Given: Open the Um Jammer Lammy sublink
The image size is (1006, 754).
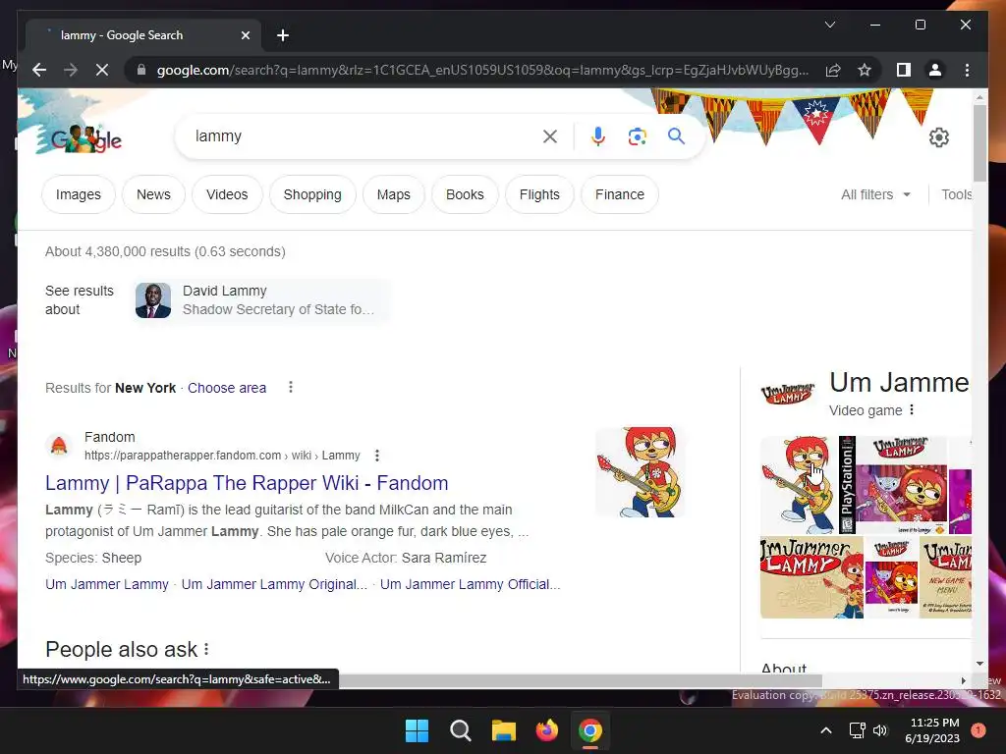Looking at the screenshot, I should (106, 584).
